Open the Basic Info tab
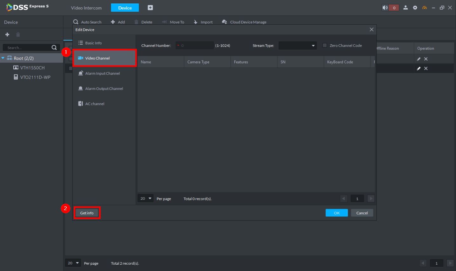The width and height of the screenshot is (456, 271). (93, 43)
